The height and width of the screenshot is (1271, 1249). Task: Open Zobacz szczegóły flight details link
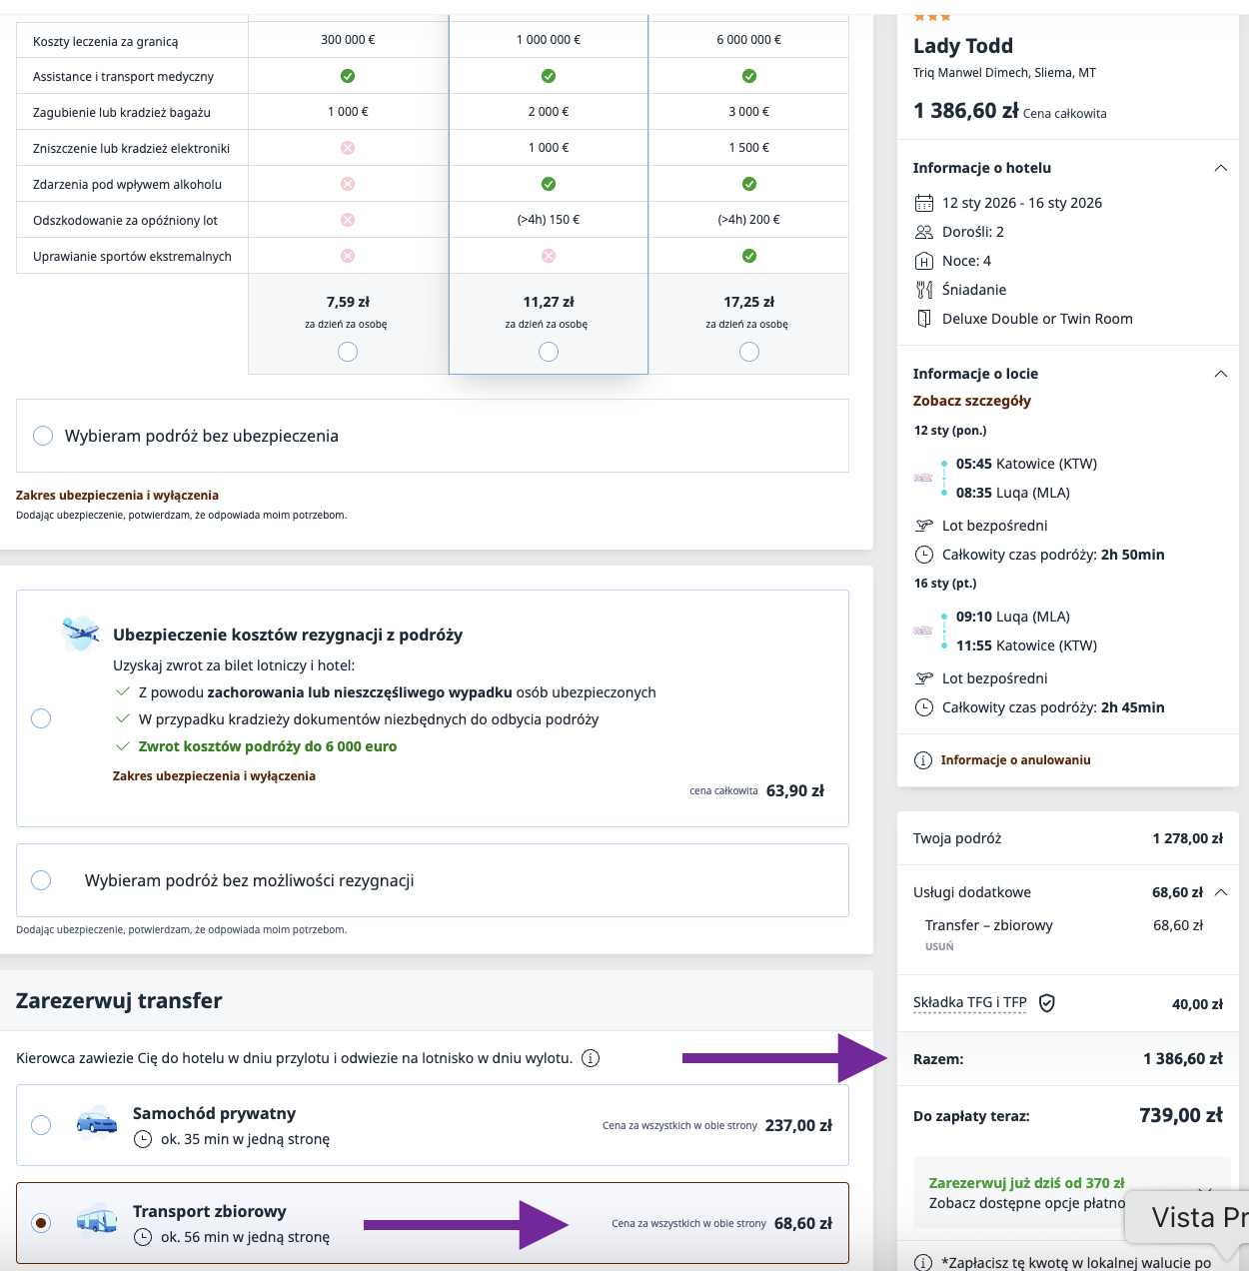(971, 401)
